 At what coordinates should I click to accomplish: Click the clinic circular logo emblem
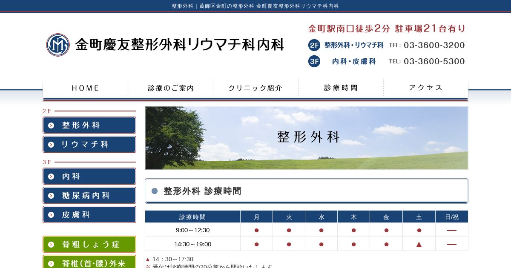coord(58,45)
